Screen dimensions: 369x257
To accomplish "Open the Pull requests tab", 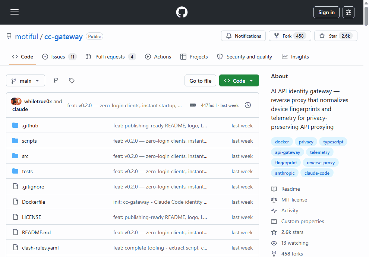I will 110,57.
